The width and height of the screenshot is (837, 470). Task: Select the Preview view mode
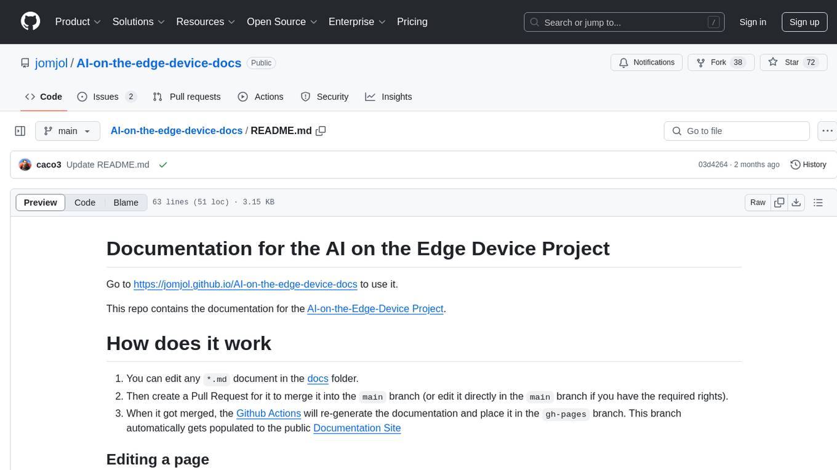pos(41,202)
